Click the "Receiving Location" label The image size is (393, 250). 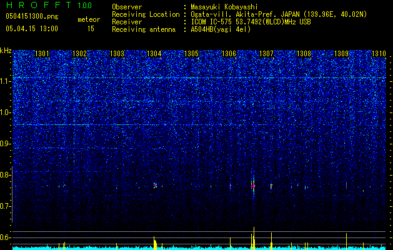pyautogui.click(x=146, y=14)
